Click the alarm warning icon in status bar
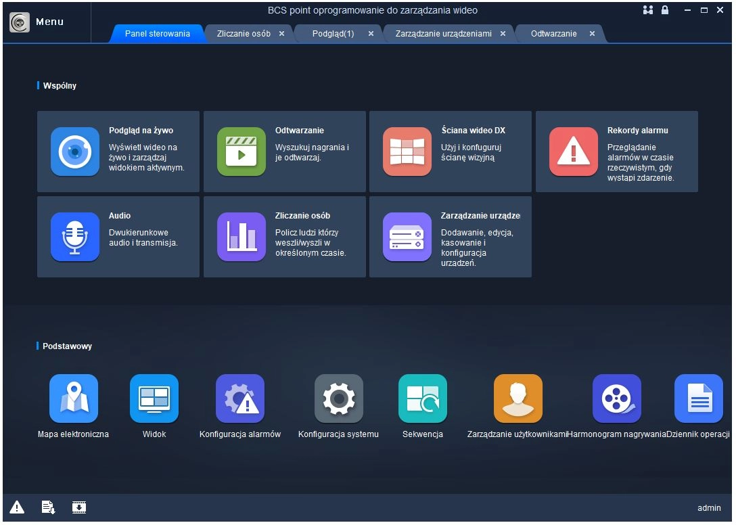 17,507
